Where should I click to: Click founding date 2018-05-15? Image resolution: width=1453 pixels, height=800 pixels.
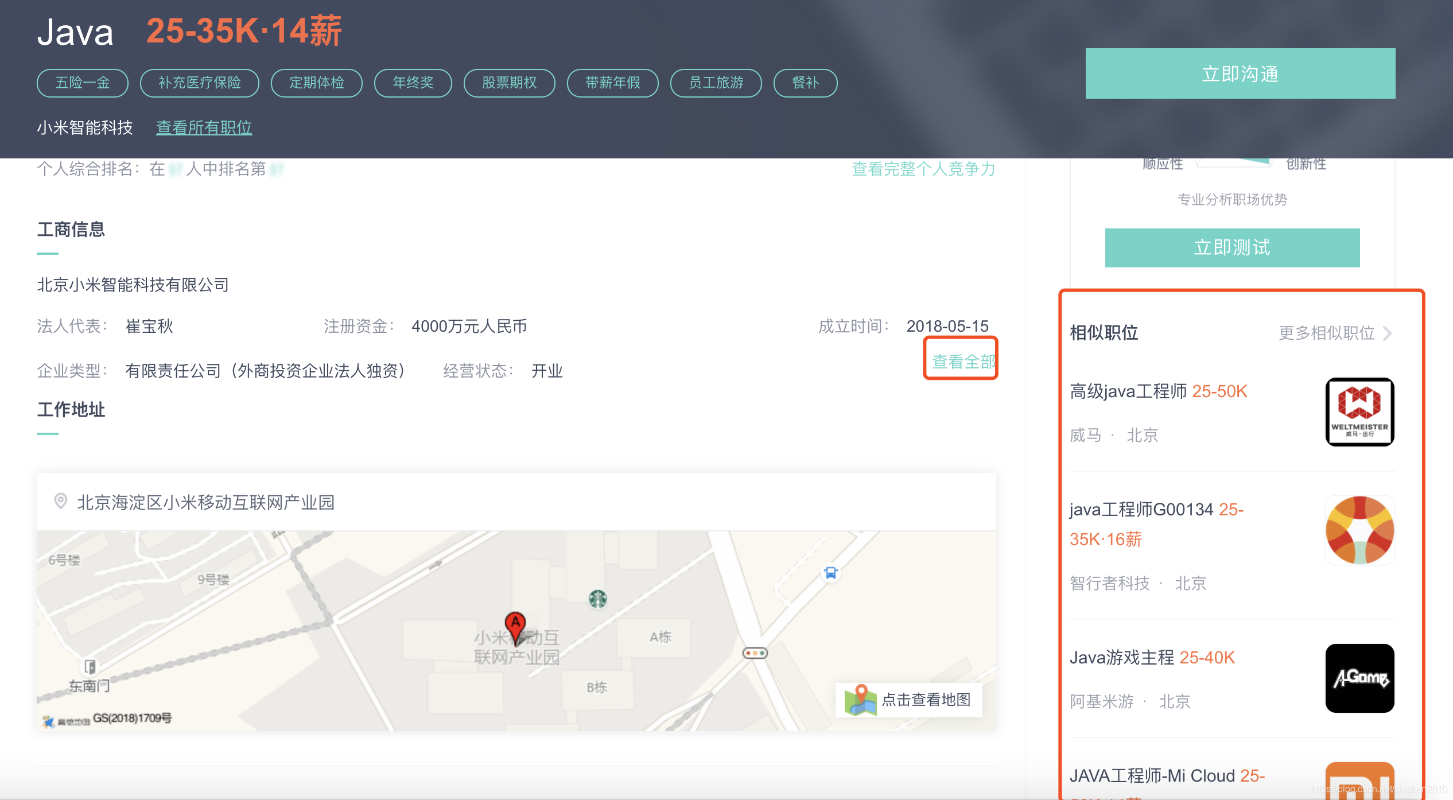(x=947, y=327)
